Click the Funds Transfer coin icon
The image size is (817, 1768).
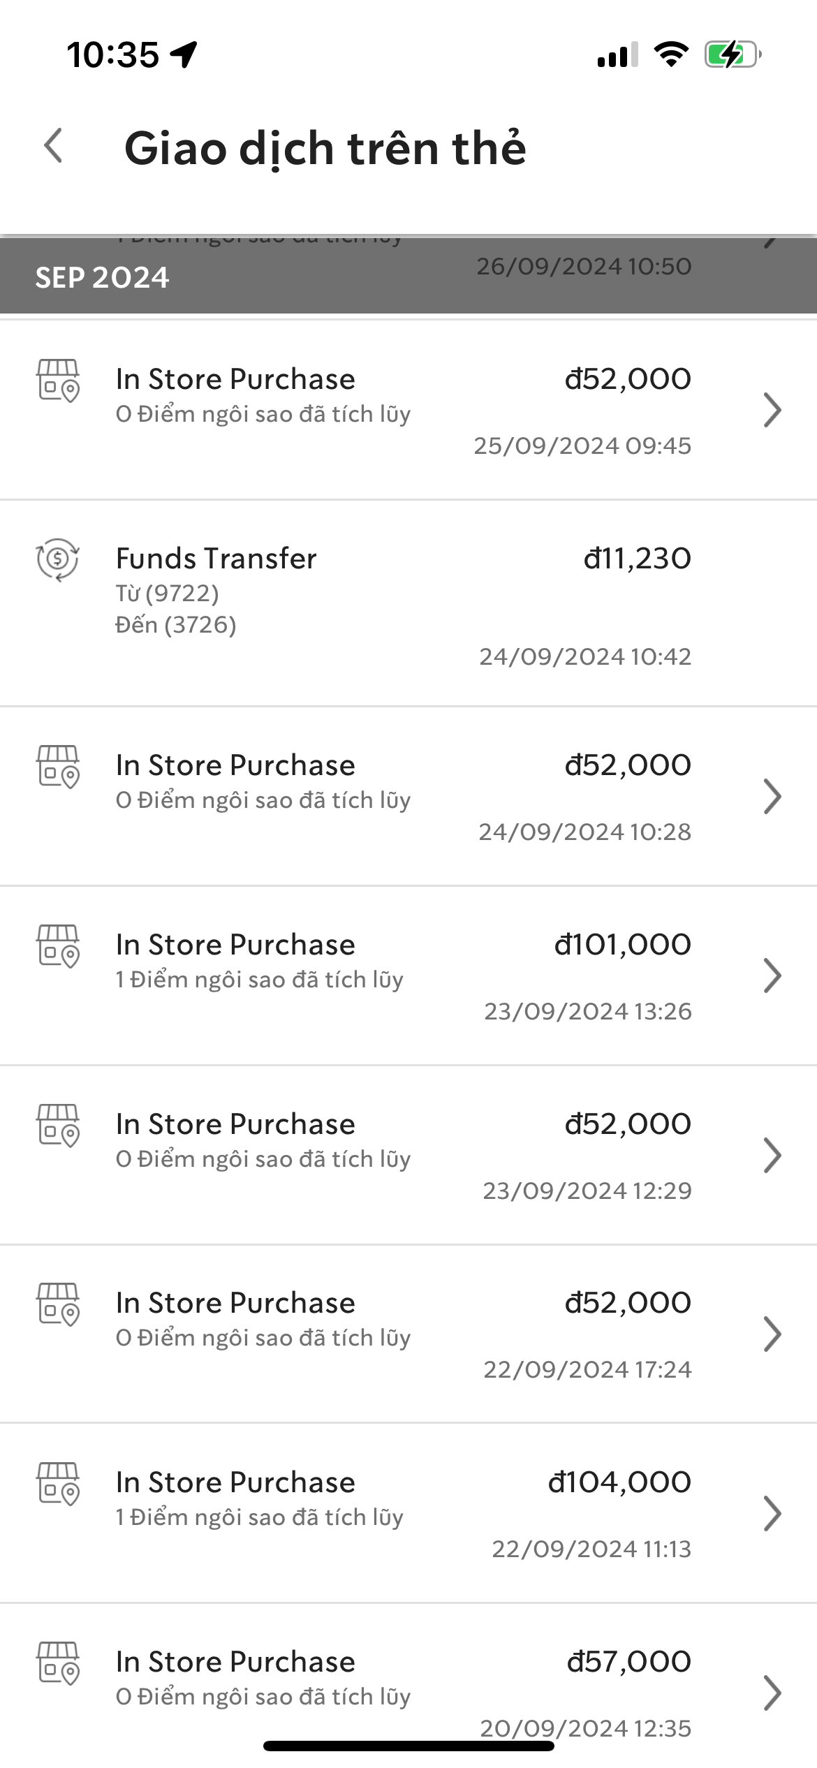tap(57, 559)
